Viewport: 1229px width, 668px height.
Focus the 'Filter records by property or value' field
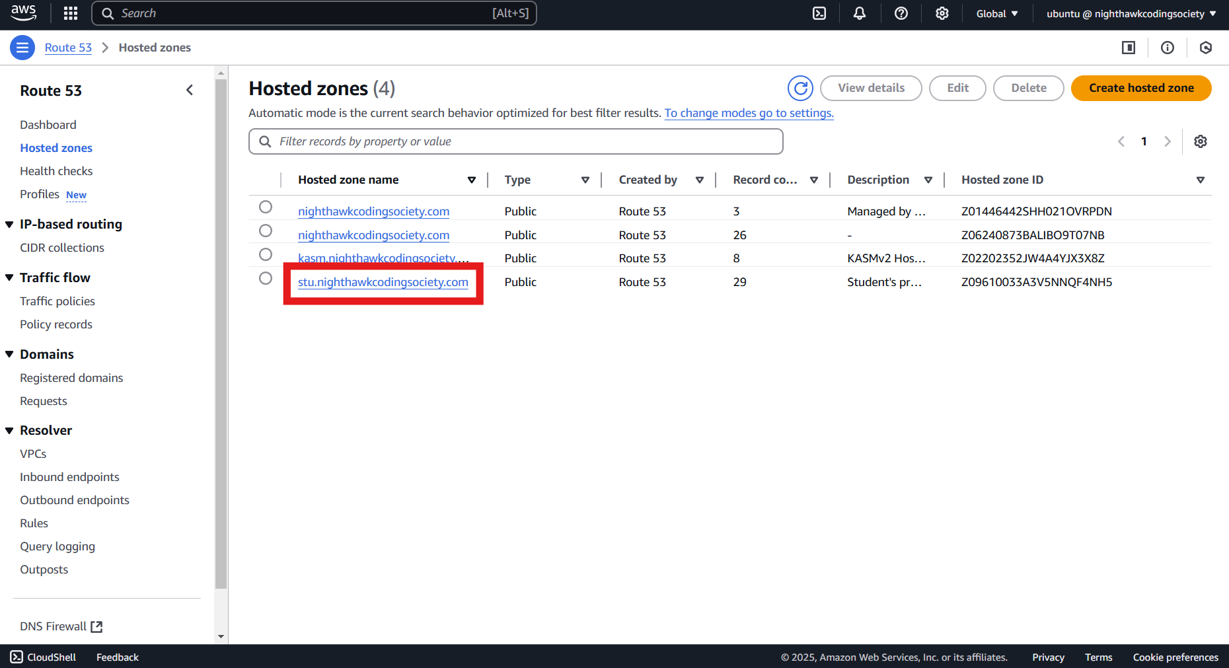(x=516, y=141)
